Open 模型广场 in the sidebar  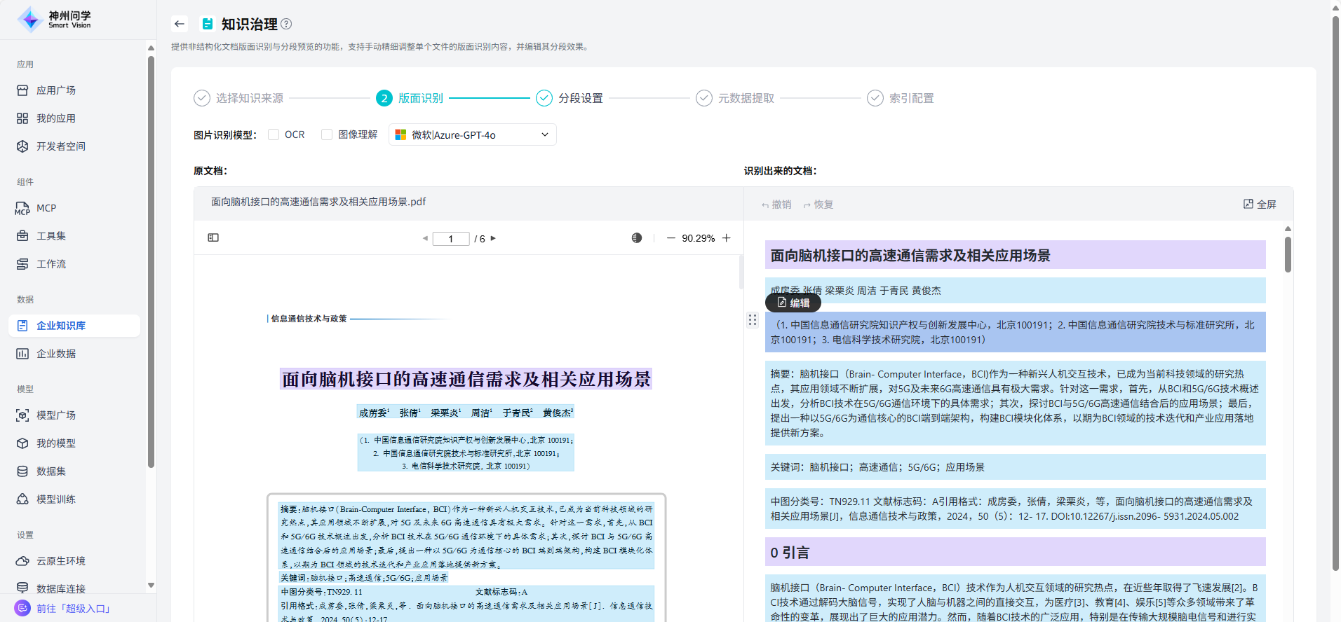coord(56,415)
